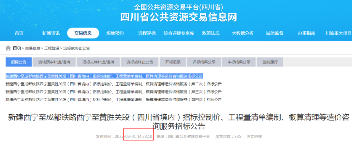This screenshot has width=352, height=143.
Task: Open 诚信监督 navigation item
Action: coord(275,33)
